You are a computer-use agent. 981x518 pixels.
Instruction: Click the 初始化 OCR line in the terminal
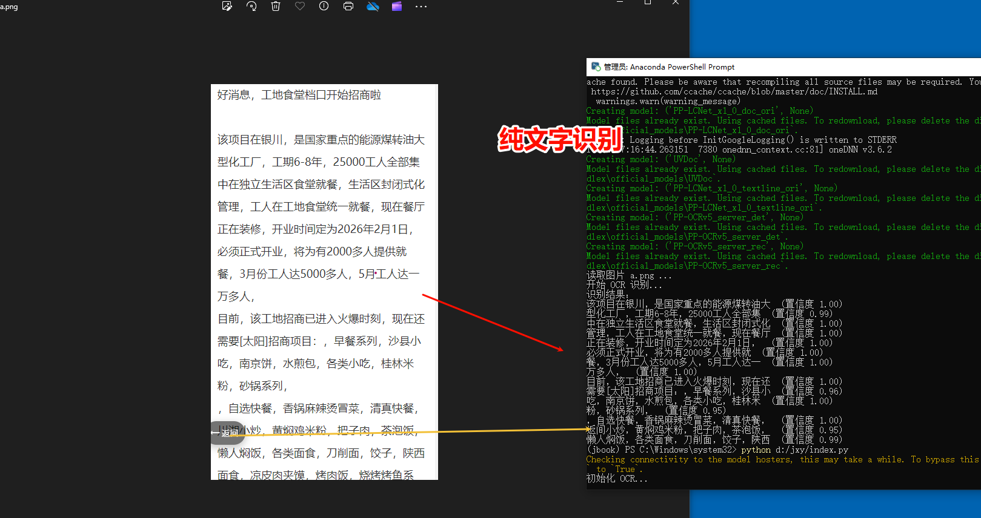[616, 479]
